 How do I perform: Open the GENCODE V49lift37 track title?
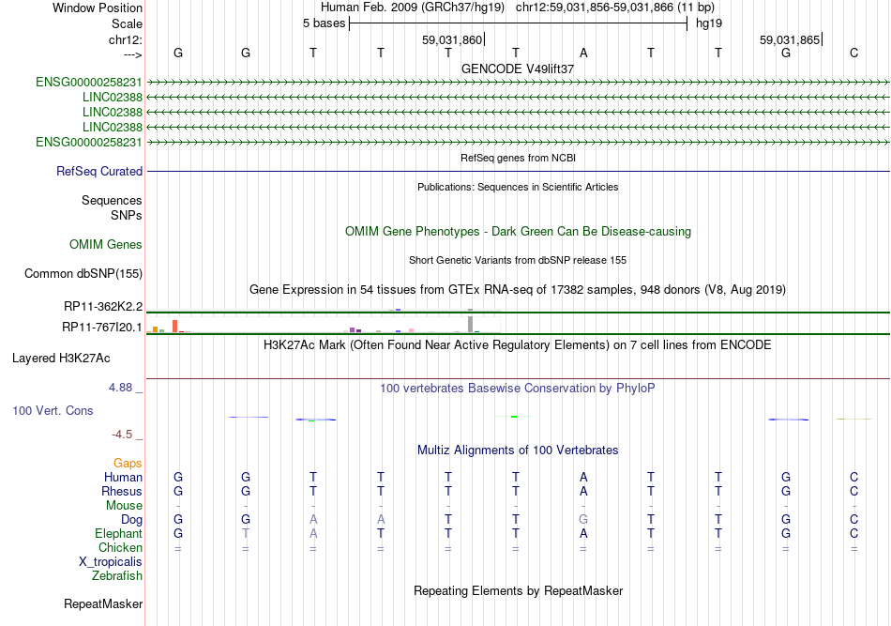click(518, 69)
